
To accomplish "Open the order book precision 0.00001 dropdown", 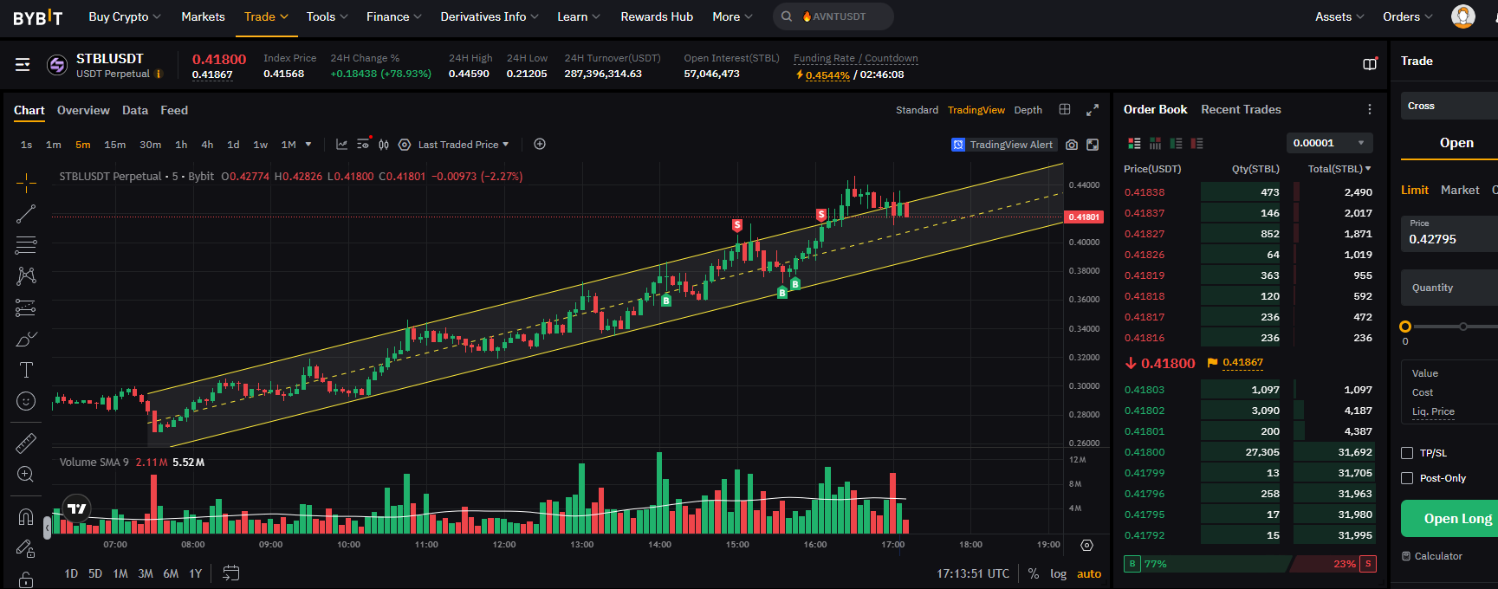I will [1329, 143].
